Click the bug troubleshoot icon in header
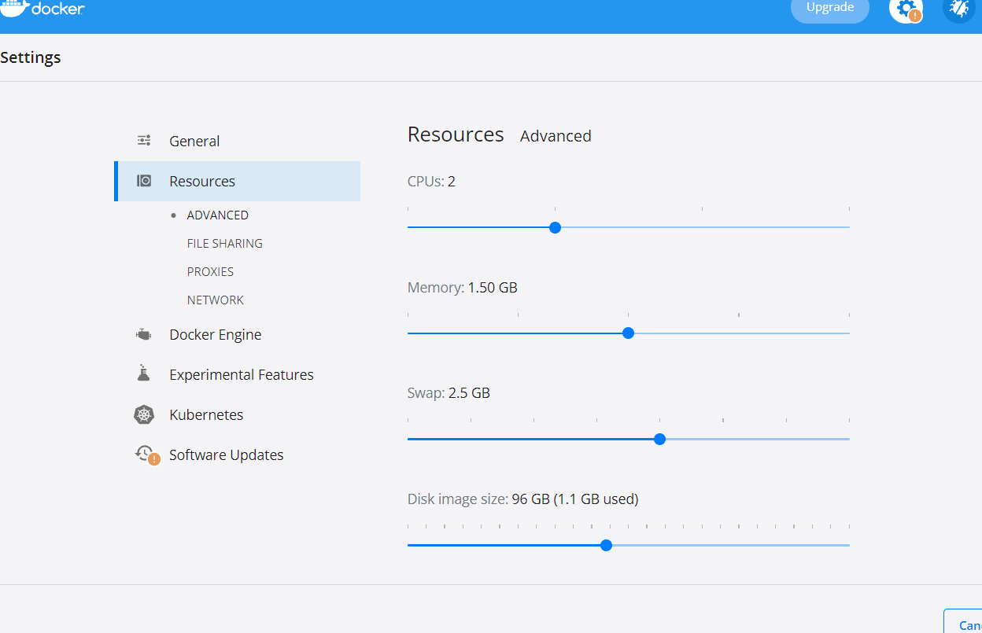This screenshot has height=633, width=982. click(x=958, y=9)
